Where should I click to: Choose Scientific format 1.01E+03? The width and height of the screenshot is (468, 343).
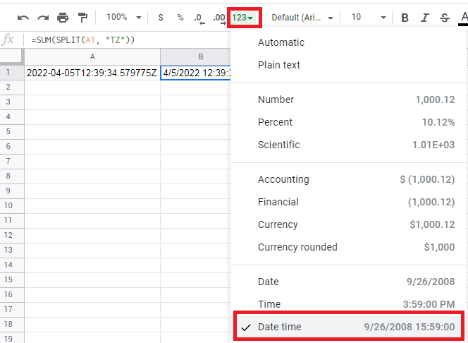tap(348, 145)
